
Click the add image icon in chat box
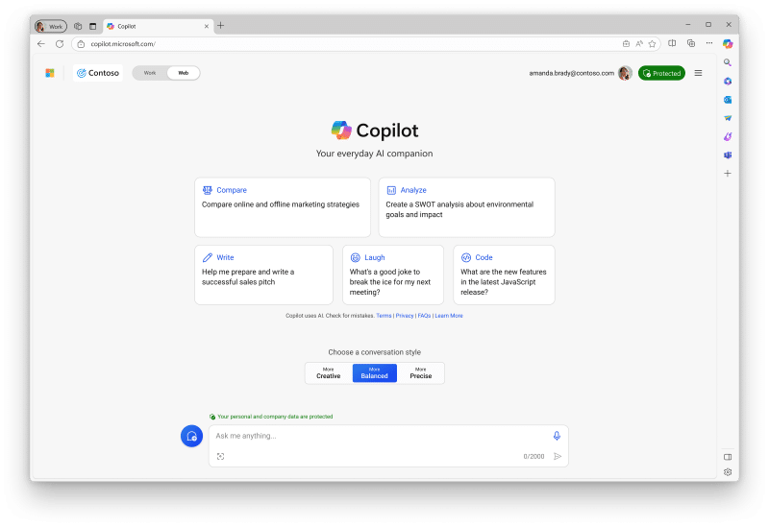221,457
